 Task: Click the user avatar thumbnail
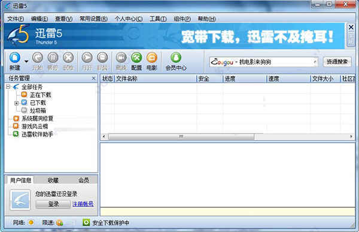(x=20, y=200)
